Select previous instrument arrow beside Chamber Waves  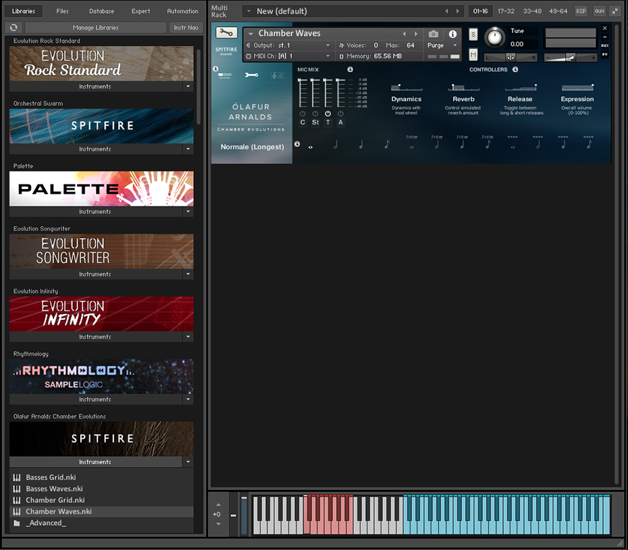(x=404, y=34)
